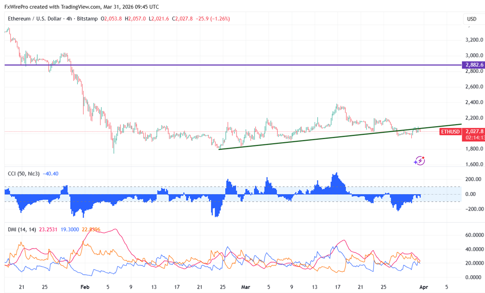Click the Apr label on time axis

423,287
